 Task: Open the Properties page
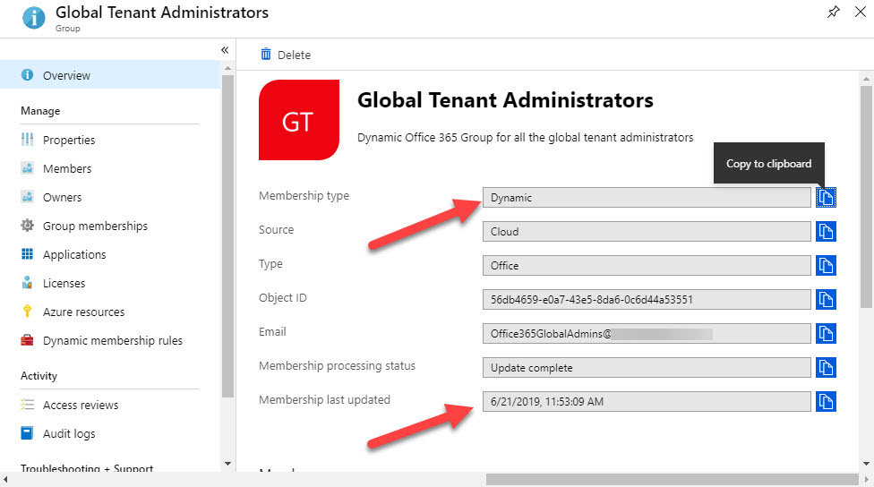click(69, 141)
